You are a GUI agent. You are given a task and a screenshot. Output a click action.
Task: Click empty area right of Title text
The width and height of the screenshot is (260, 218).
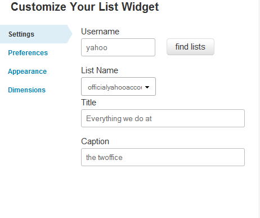point(197,118)
